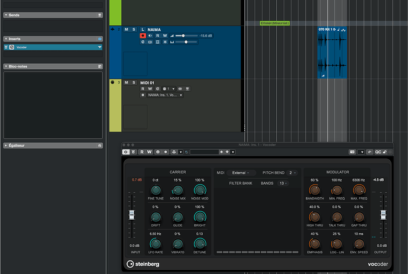This screenshot has width=408, height=274.
Task: Open the MIDI 01 output routing selector
Action: pos(163,95)
